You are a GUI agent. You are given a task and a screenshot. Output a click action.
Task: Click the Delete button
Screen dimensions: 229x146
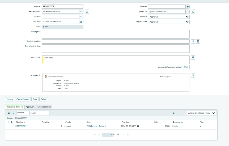point(44,99)
